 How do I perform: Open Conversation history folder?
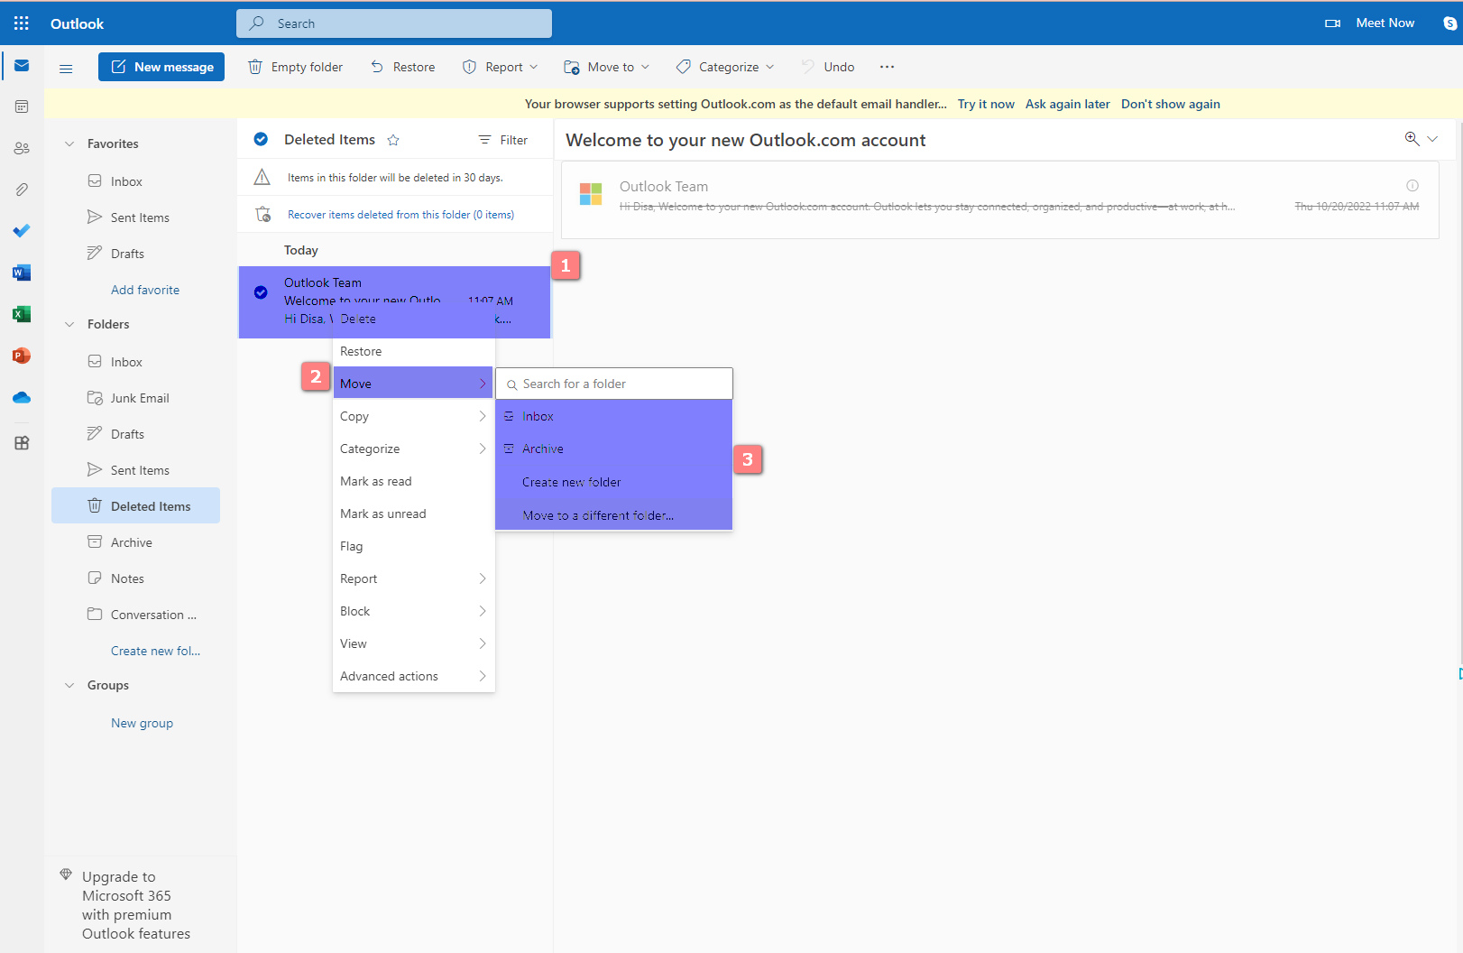pyautogui.click(x=136, y=615)
